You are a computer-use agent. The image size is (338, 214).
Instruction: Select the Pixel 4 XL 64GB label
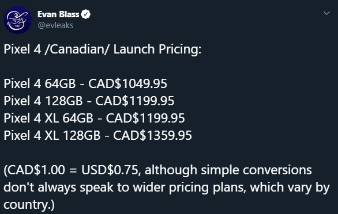48,119
